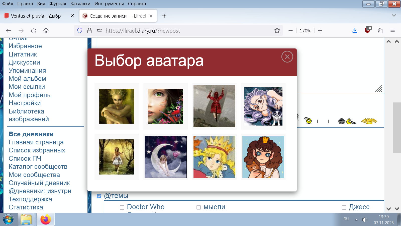
Task: View site security padlock info
Action: pyautogui.click(x=89, y=31)
